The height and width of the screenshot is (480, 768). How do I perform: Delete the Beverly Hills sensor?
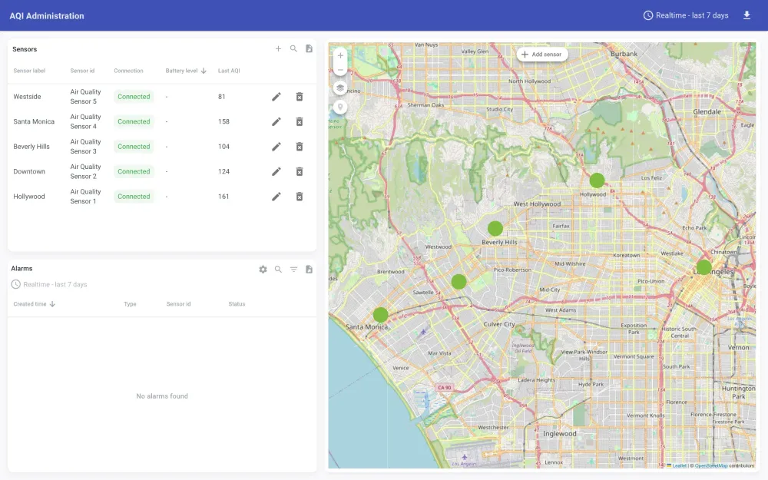(300, 147)
